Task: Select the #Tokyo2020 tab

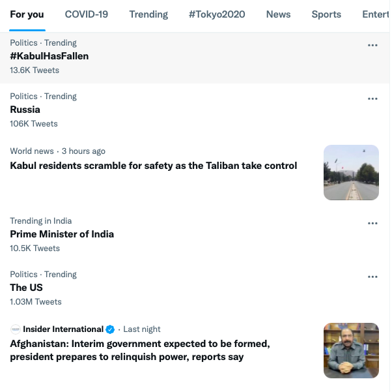Action: click(217, 14)
